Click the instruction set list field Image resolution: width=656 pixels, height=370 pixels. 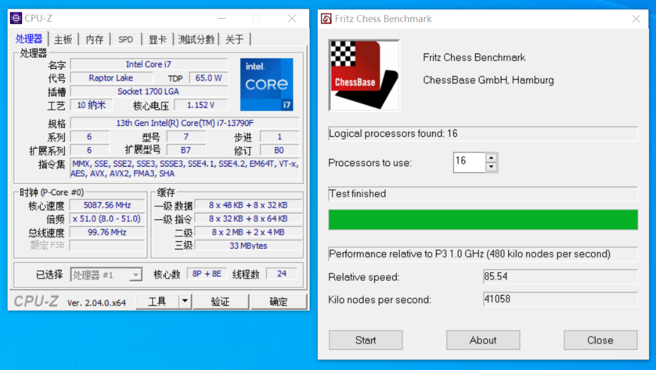185,168
